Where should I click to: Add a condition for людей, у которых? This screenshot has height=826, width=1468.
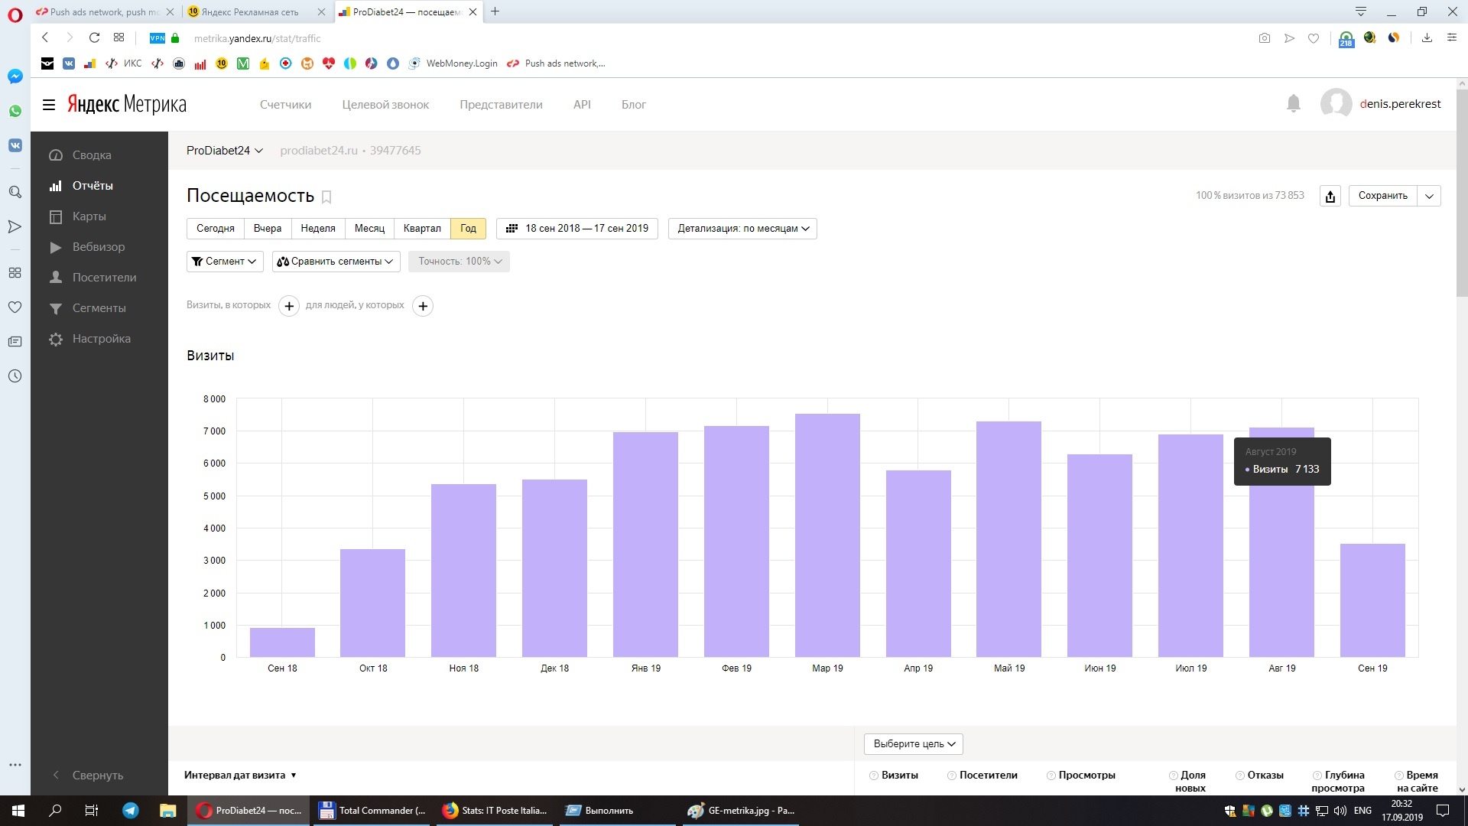(423, 306)
